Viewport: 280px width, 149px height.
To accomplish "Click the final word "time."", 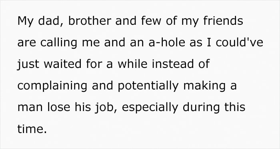I will 32,129.
